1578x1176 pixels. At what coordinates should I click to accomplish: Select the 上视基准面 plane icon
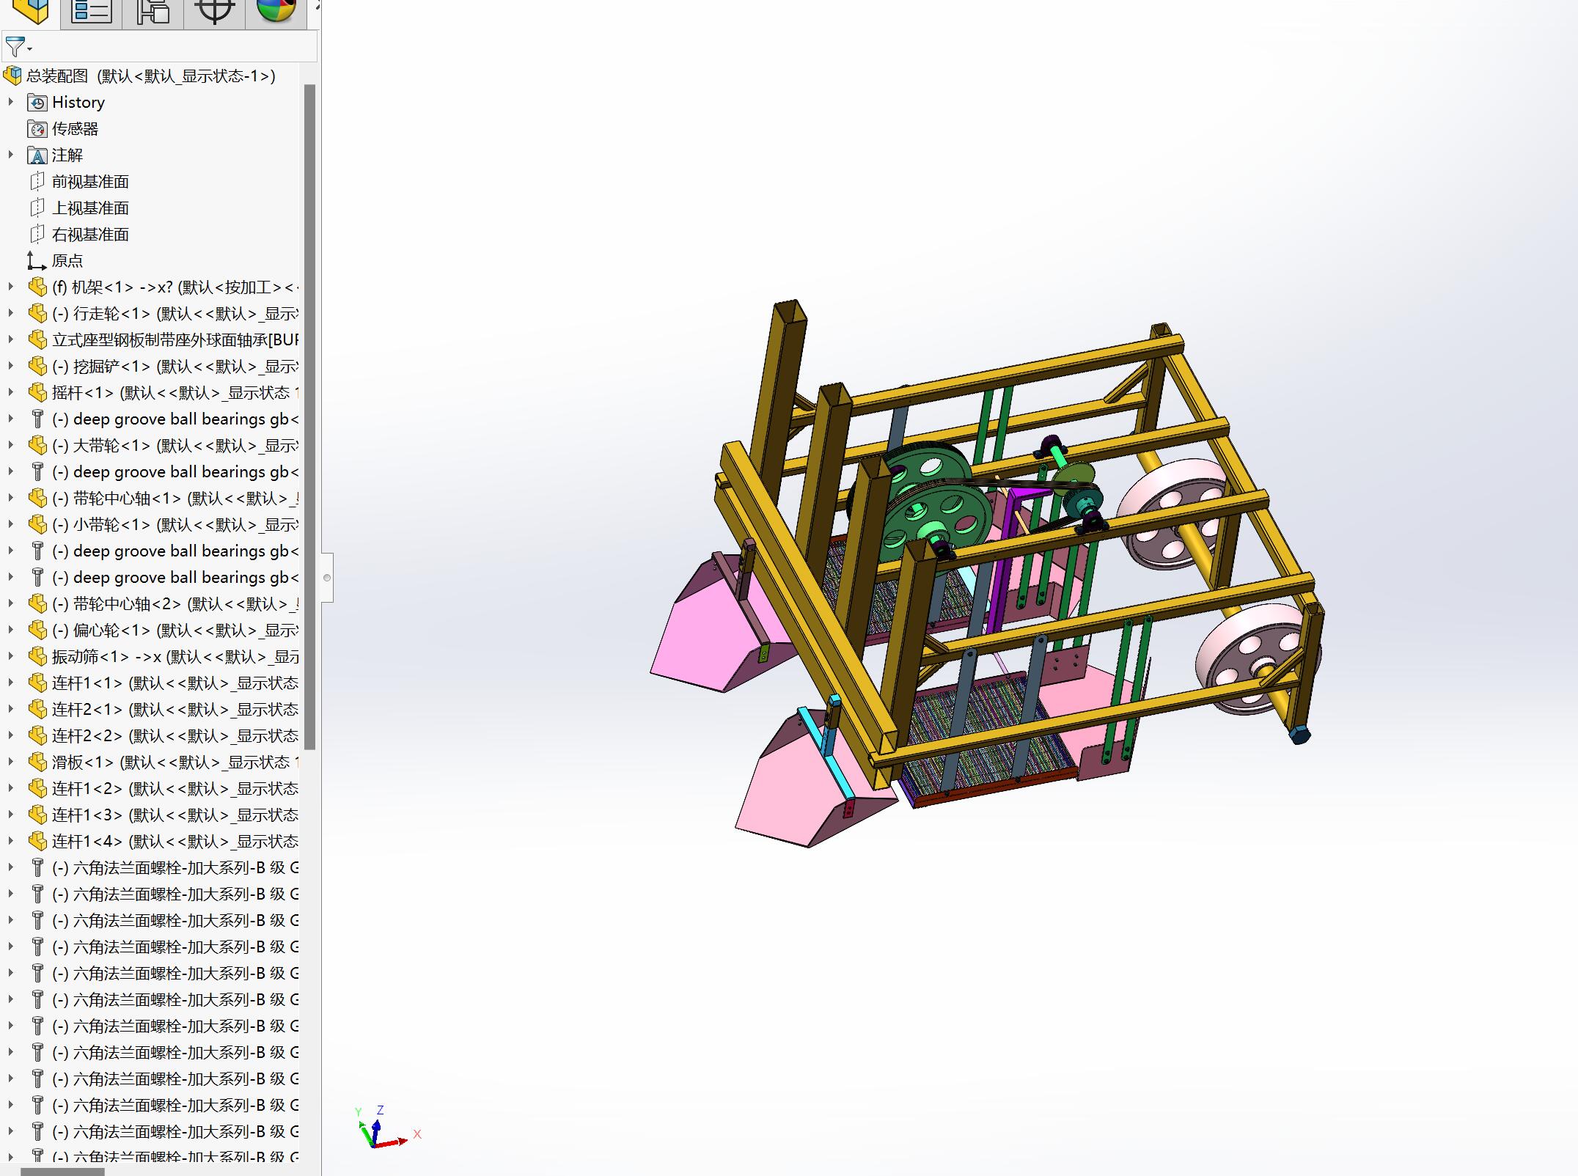(37, 208)
